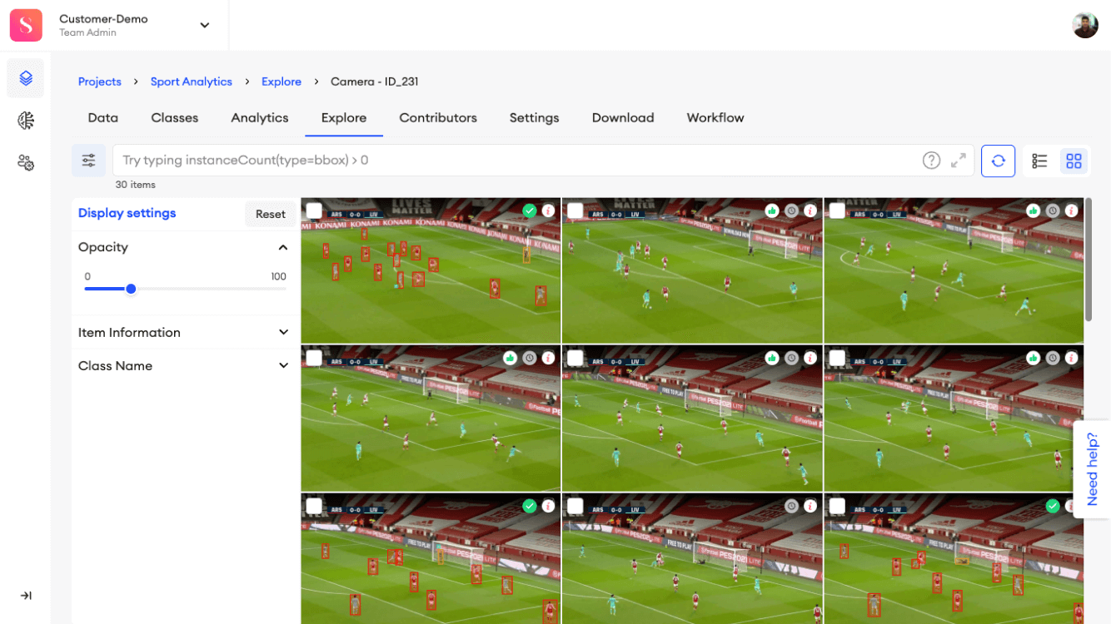
Task: Switch to the Settings tab
Action: [x=535, y=118]
